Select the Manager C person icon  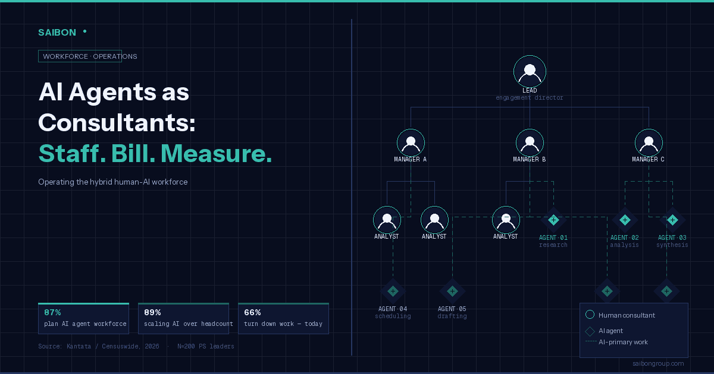click(649, 142)
